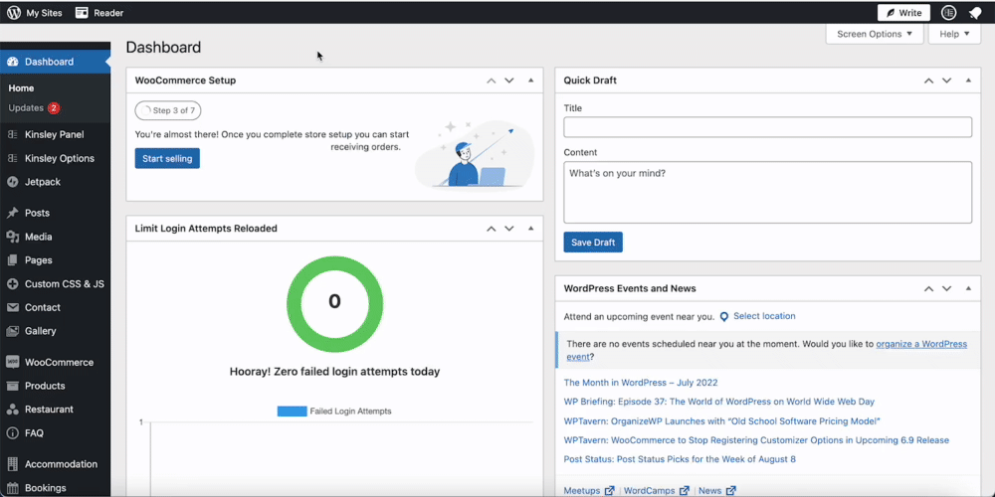Open the organize a WordPress event link
The height and width of the screenshot is (497, 995).
[921, 344]
